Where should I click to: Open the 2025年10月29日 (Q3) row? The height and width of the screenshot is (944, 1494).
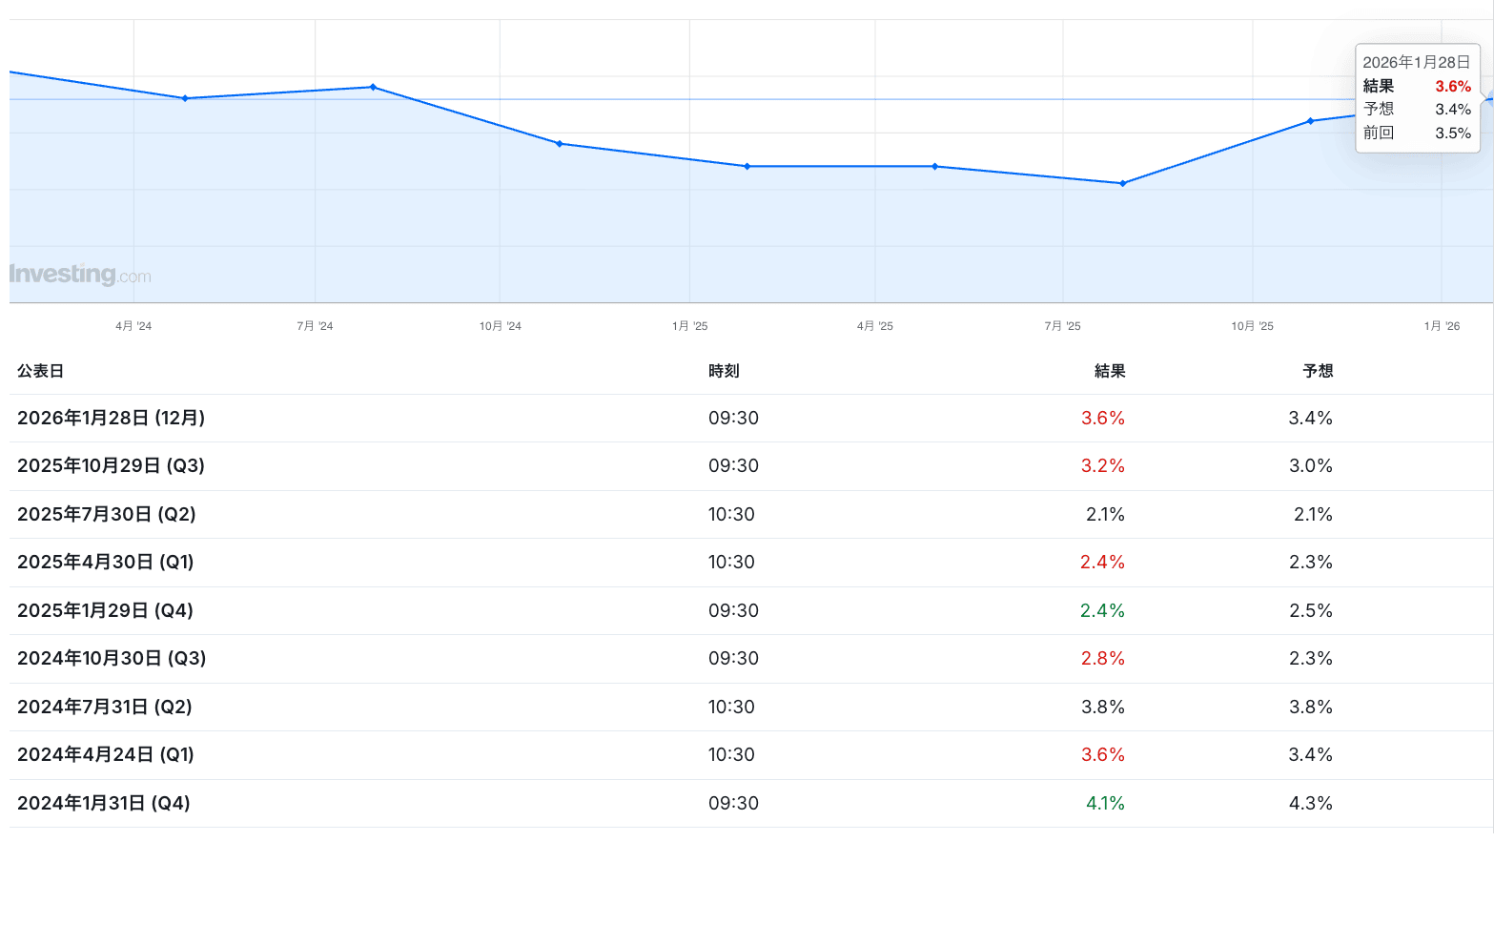click(x=112, y=466)
